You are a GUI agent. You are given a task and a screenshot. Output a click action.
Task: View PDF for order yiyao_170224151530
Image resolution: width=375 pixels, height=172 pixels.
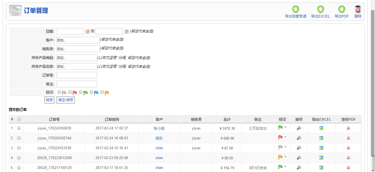click(348, 148)
